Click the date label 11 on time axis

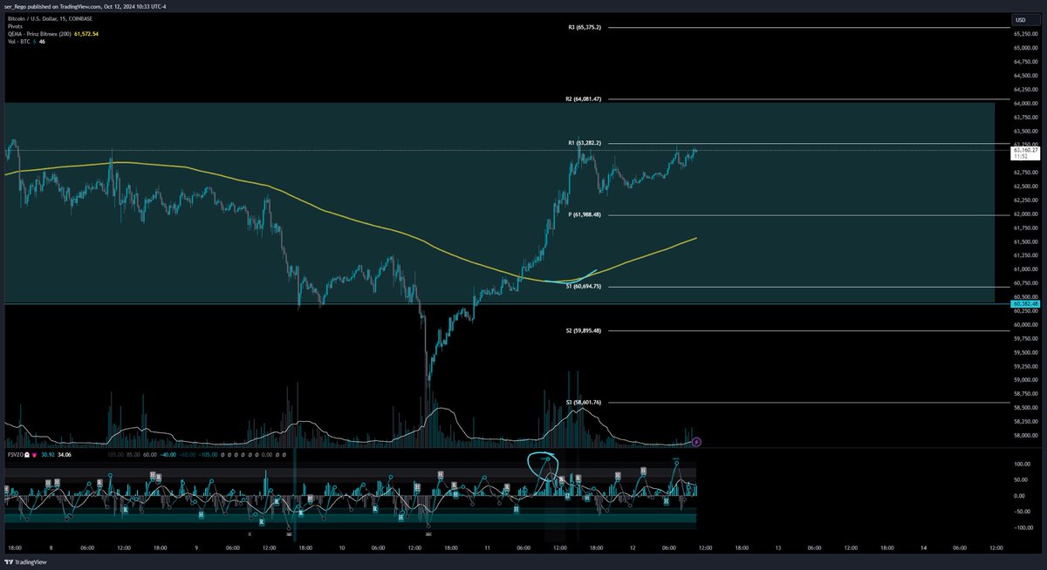(x=487, y=548)
